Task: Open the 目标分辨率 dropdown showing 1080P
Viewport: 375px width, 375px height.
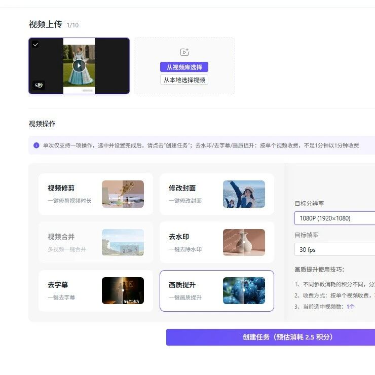Action: click(x=335, y=218)
